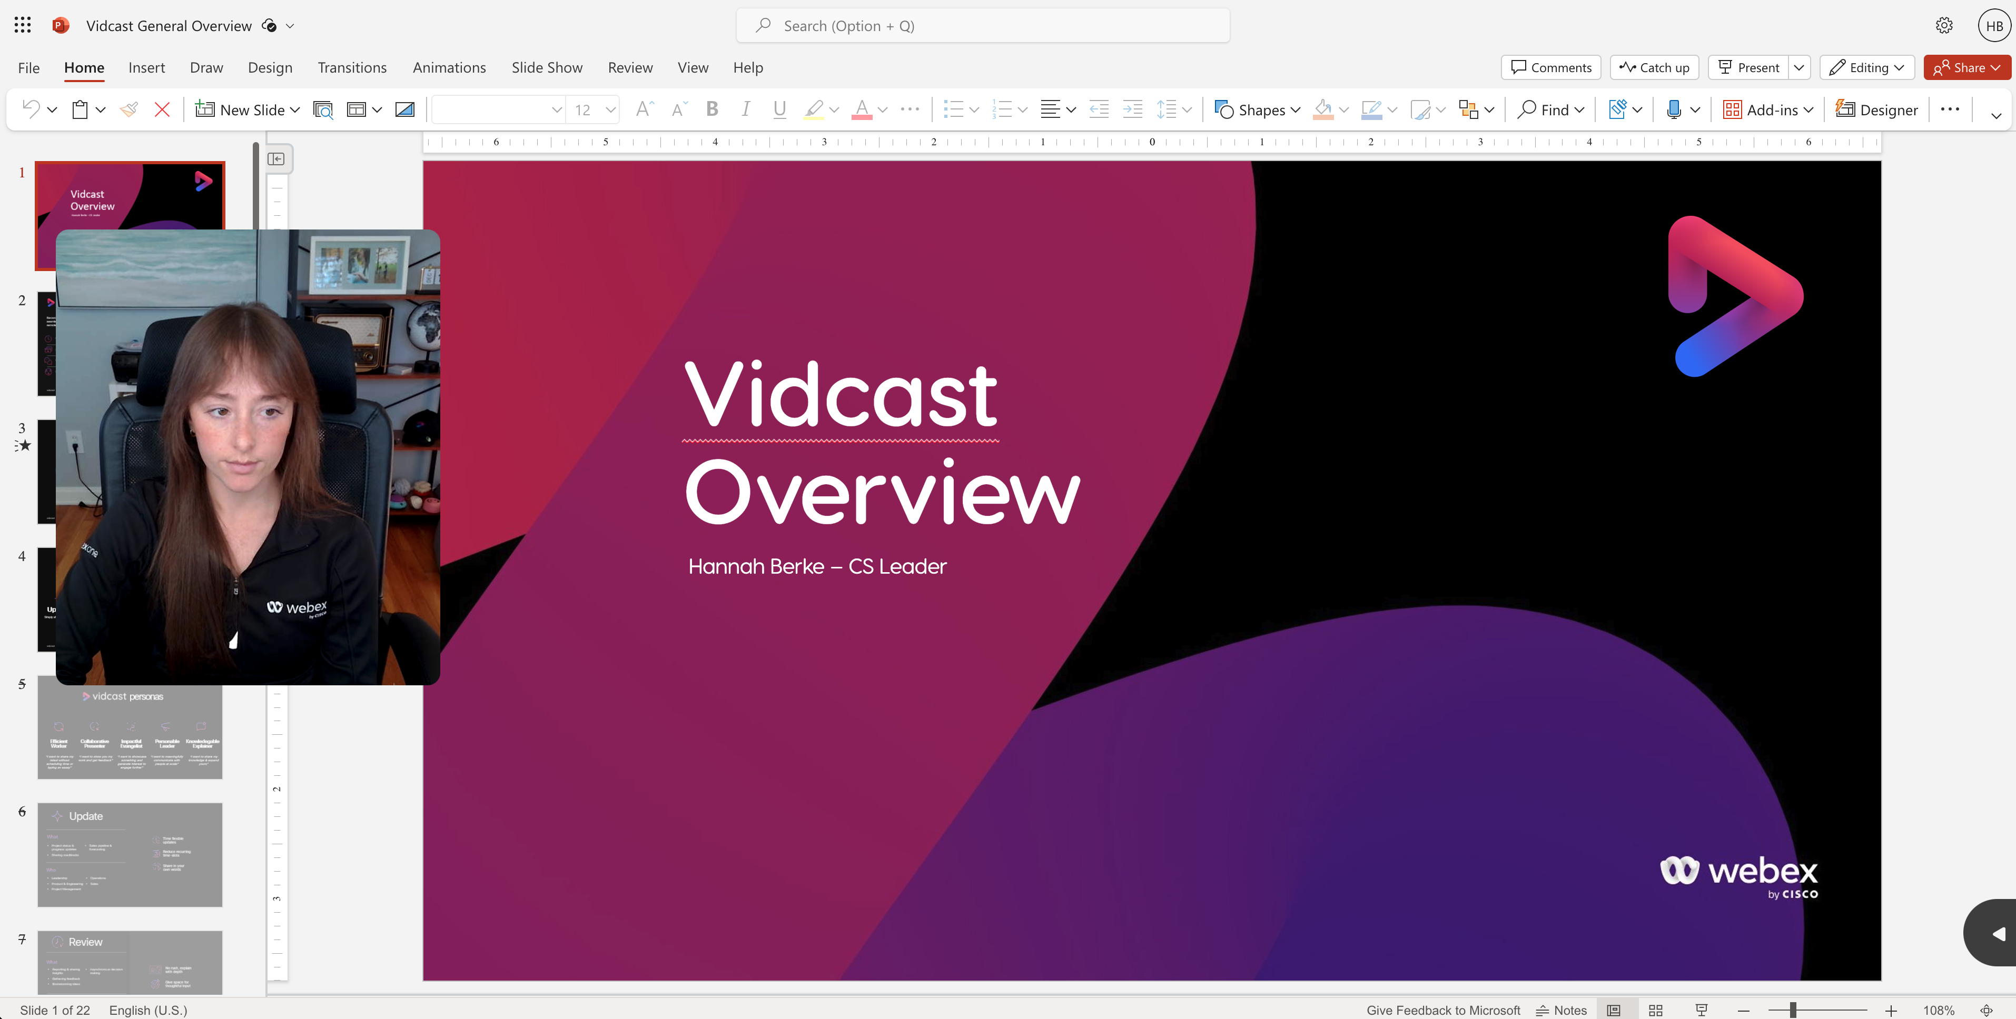Expand the Find dropdown arrow

(x=1579, y=110)
